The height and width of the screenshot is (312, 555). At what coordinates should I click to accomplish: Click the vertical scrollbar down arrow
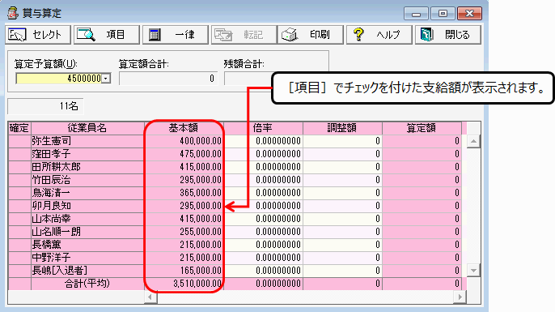[473, 270]
